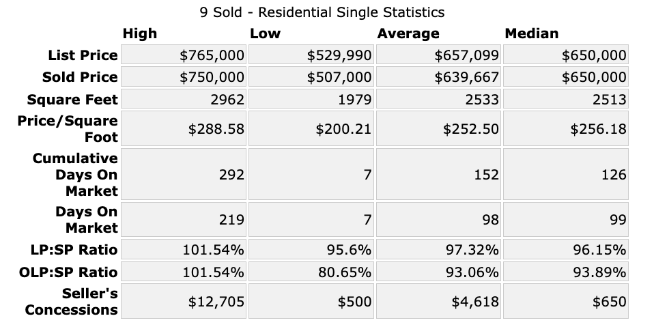Click the Sold Price row label

80,77
